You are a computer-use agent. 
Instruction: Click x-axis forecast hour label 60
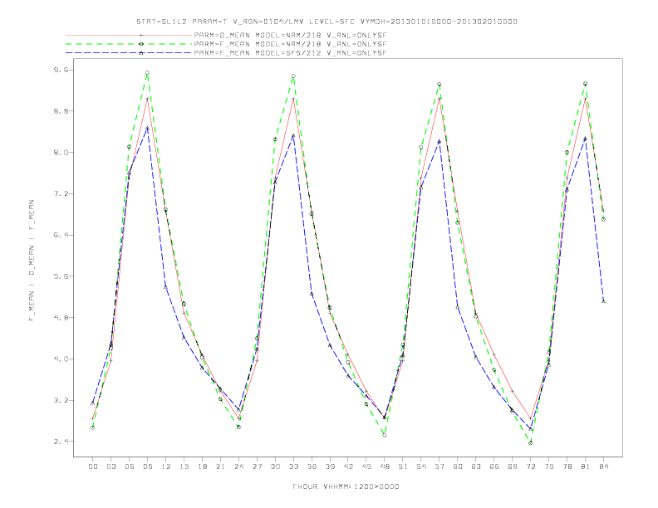458,466
